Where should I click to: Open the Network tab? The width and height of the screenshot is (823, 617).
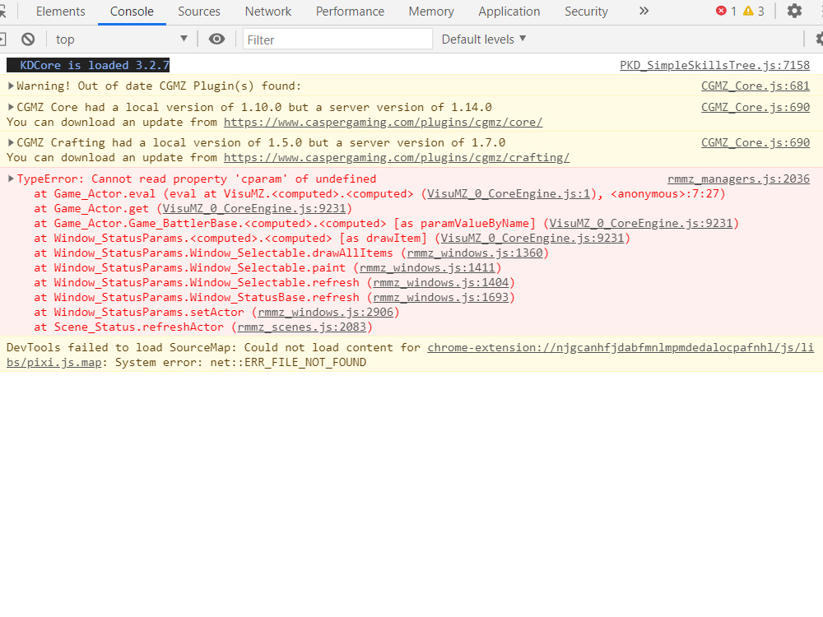tap(268, 12)
